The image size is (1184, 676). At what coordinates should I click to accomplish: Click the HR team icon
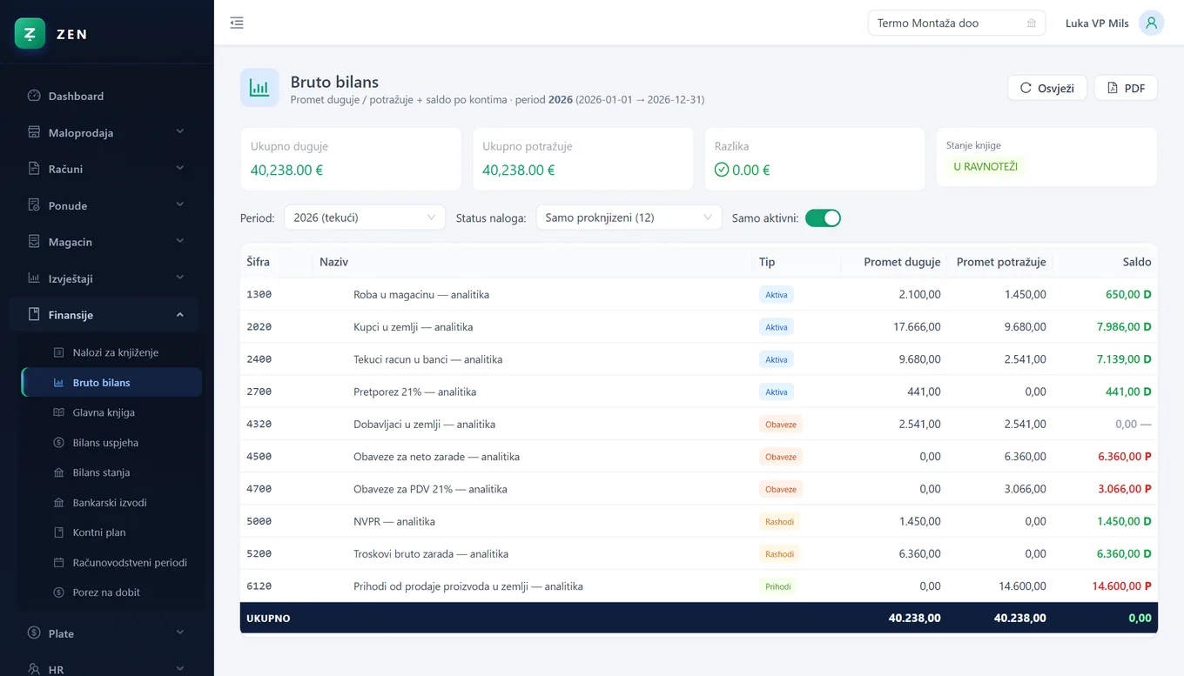pos(34,669)
